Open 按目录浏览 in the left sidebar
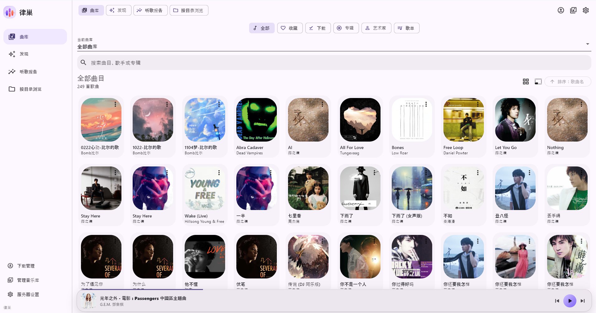This screenshot has height=313, width=596. 35,89
